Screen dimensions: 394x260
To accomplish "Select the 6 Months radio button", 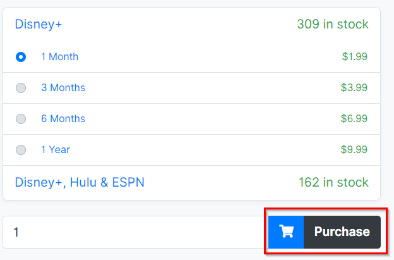I will (x=21, y=119).
